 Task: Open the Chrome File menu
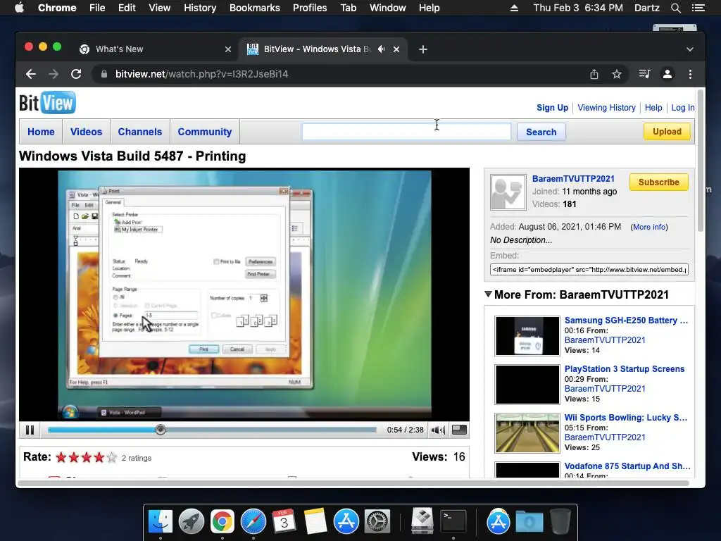point(97,8)
